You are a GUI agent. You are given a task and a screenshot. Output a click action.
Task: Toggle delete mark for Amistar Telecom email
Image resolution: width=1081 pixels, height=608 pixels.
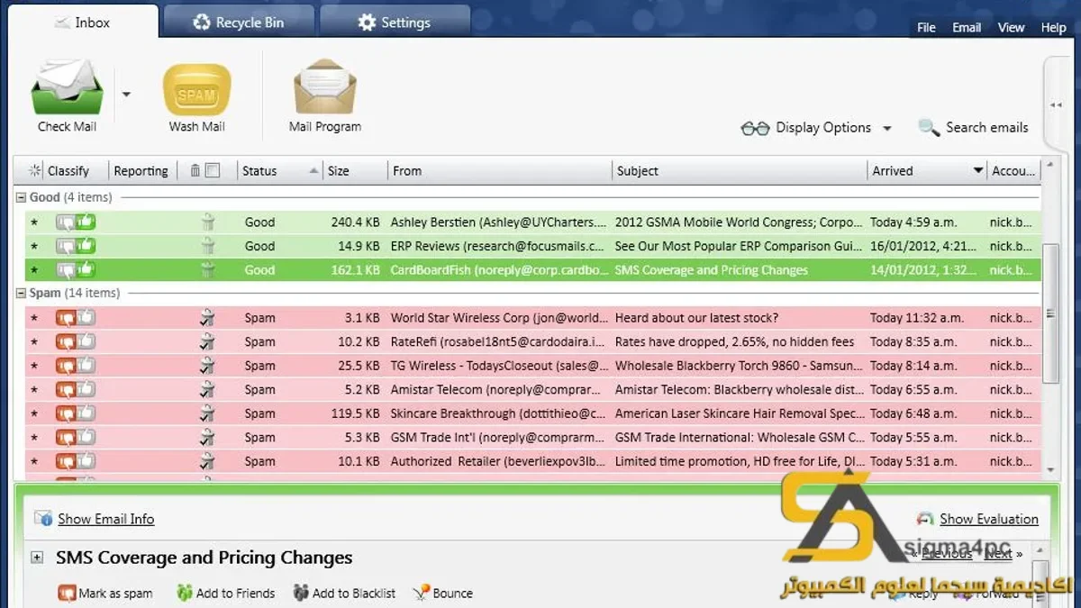(x=207, y=389)
